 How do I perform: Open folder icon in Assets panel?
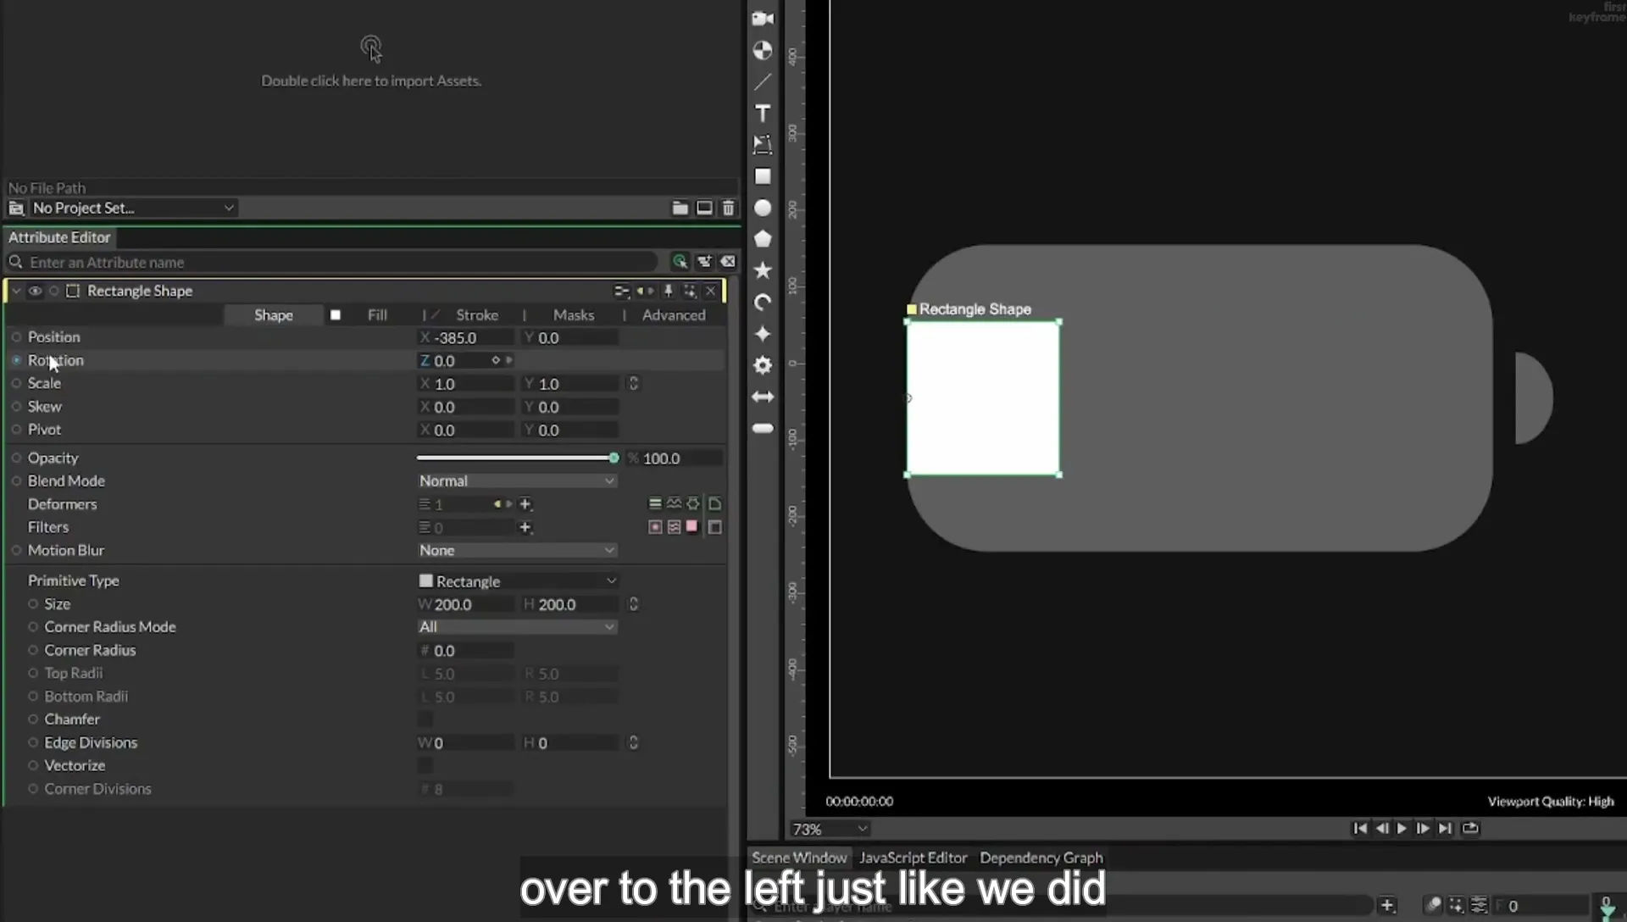[680, 208]
